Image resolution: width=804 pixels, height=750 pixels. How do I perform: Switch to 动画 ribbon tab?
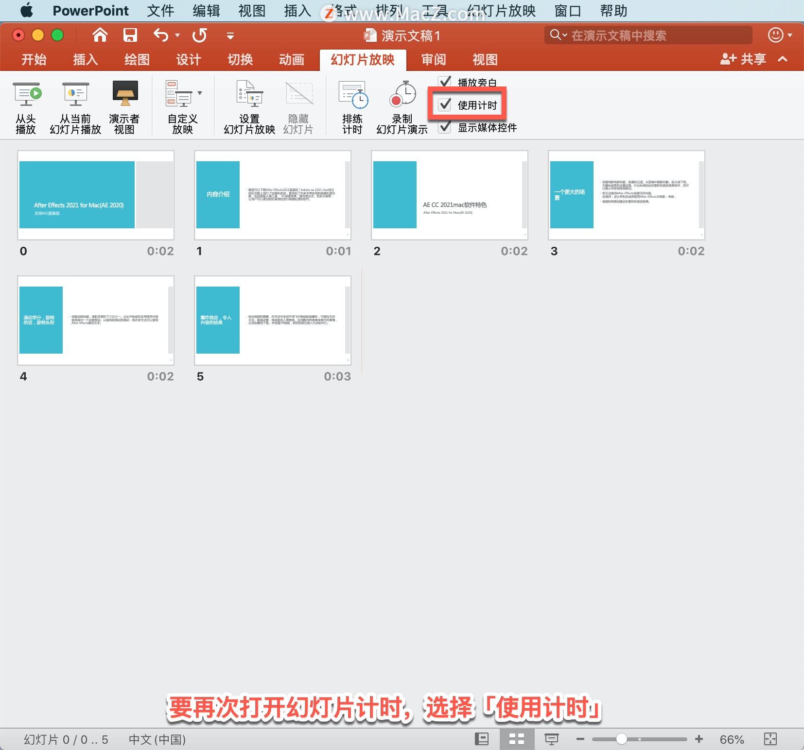(x=291, y=60)
